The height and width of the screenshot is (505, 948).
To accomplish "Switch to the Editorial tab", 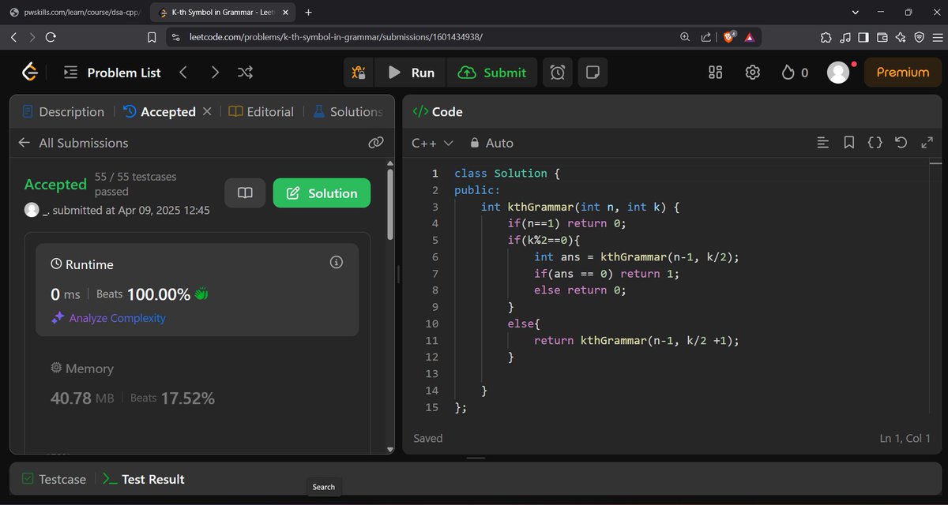I will click(261, 112).
